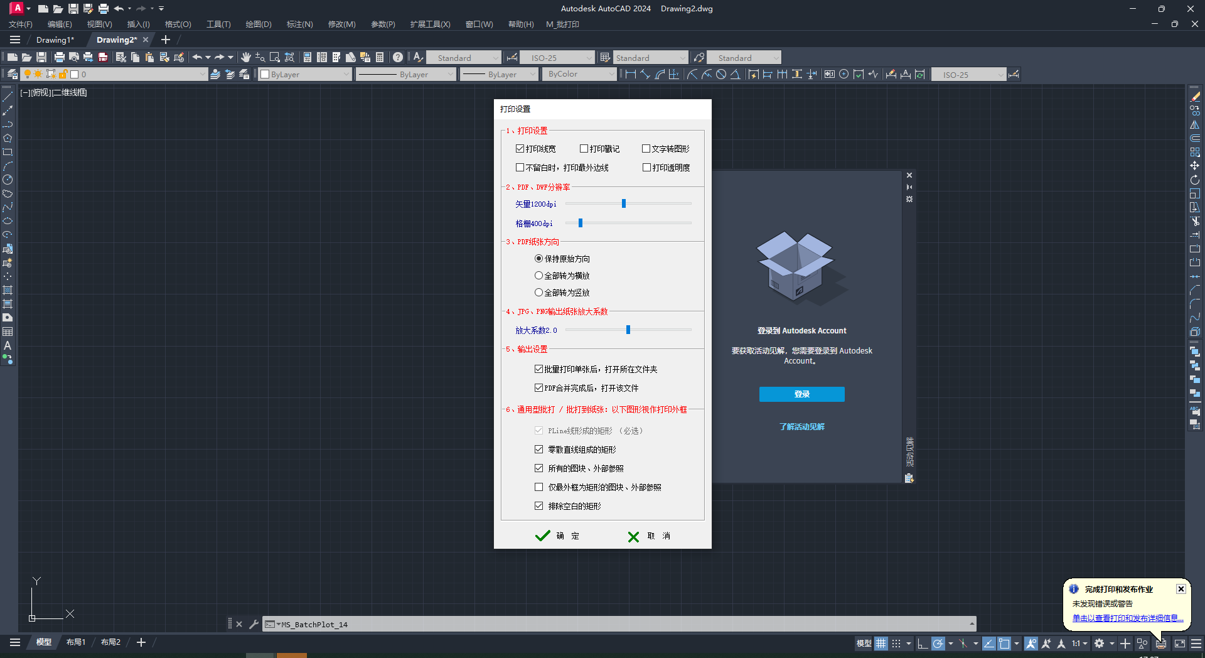The width and height of the screenshot is (1205, 658).
Task: Open the ByColor plot style dropdown
Action: click(581, 74)
